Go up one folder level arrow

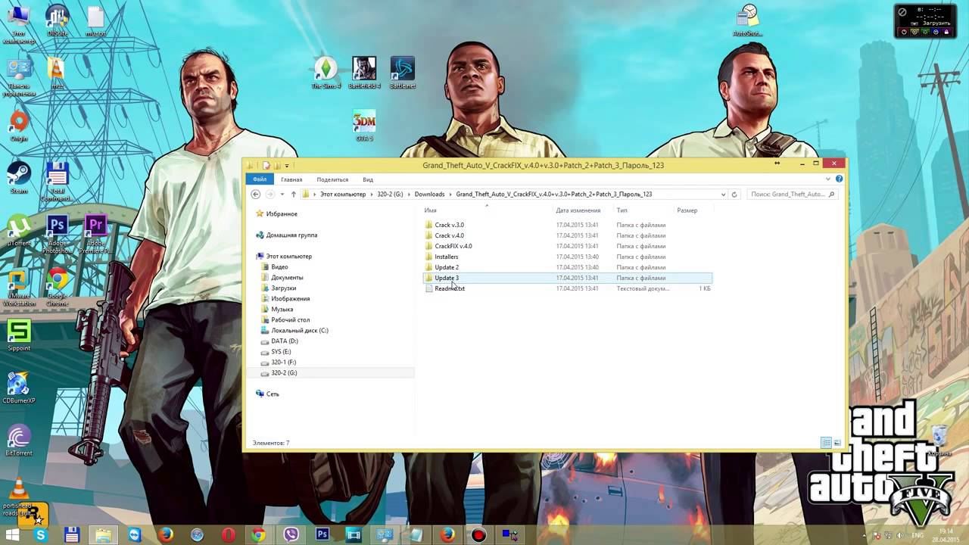(294, 195)
